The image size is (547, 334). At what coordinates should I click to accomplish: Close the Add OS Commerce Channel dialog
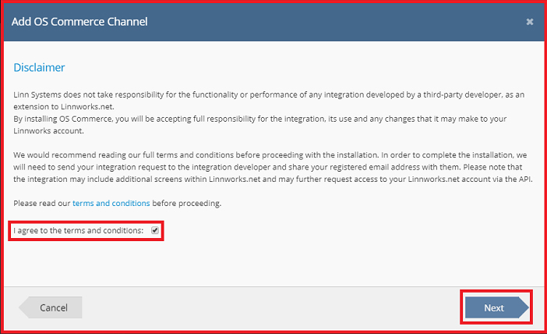(x=530, y=22)
